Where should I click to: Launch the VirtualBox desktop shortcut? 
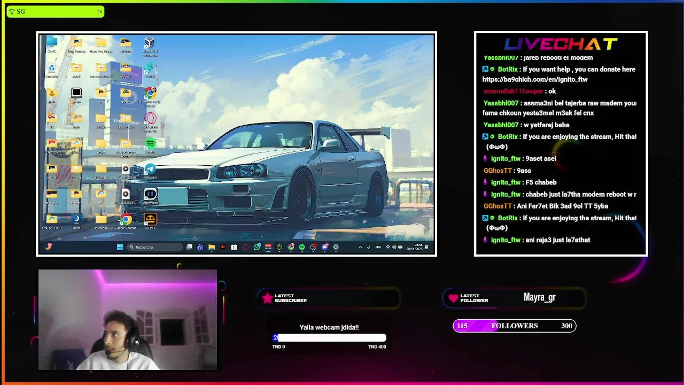pyautogui.click(x=150, y=46)
